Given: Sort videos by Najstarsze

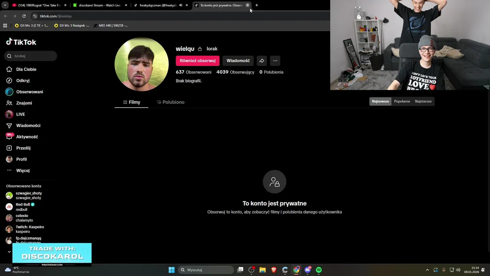Looking at the screenshot, I should click(x=423, y=101).
